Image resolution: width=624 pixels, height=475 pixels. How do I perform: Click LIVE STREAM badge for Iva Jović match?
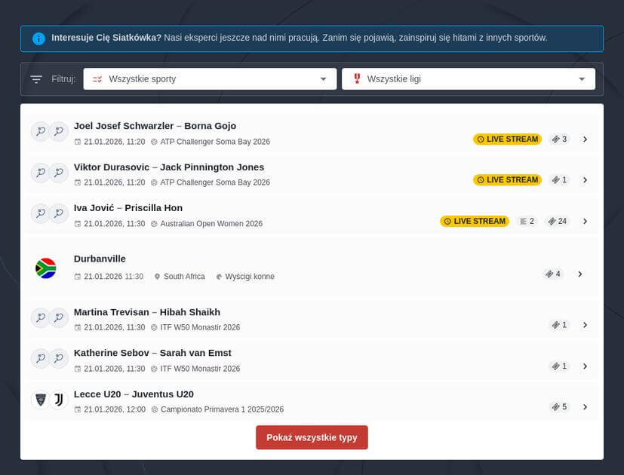475,222
